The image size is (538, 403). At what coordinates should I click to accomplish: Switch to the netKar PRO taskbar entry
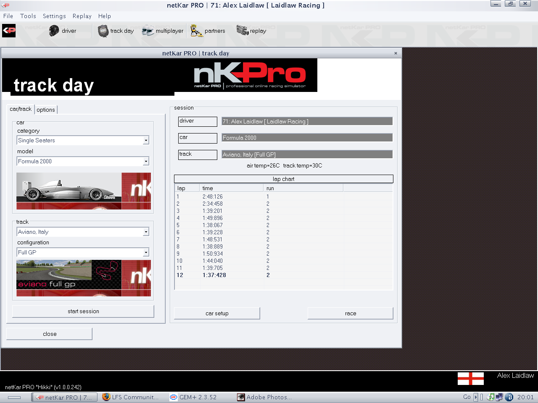coord(64,397)
